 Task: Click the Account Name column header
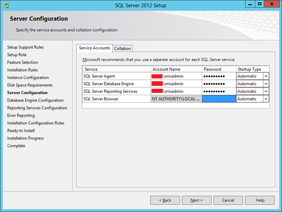tap(176, 69)
